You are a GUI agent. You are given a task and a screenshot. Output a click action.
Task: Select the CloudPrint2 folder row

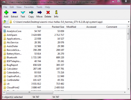click(x=34, y=88)
